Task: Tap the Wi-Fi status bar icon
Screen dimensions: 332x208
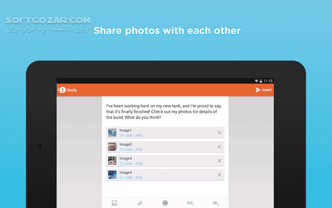Action: click(x=256, y=81)
